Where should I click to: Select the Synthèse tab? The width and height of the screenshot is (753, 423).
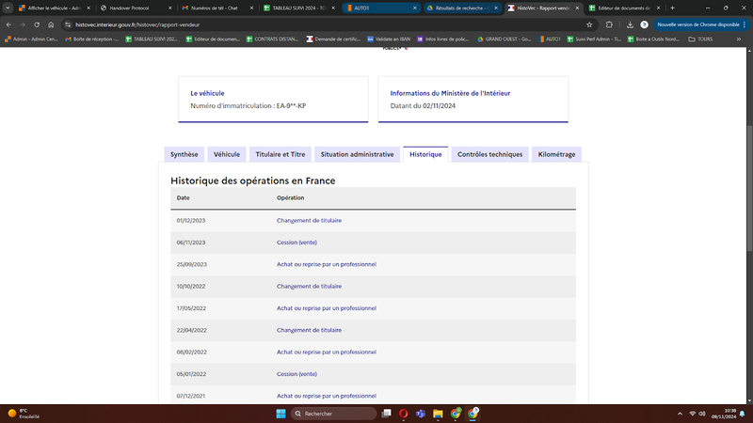click(x=184, y=154)
